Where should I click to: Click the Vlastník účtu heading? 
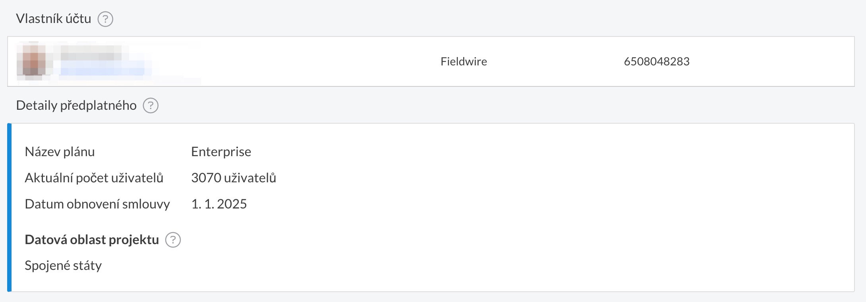point(54,19)
